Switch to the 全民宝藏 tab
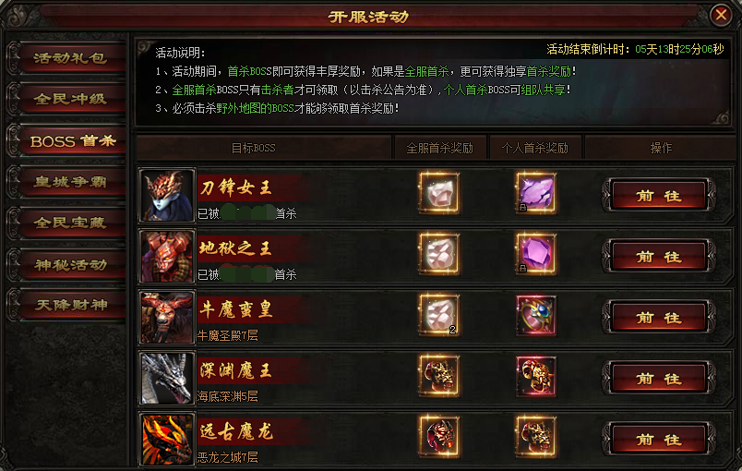The image size is (742, 471). 69,223
